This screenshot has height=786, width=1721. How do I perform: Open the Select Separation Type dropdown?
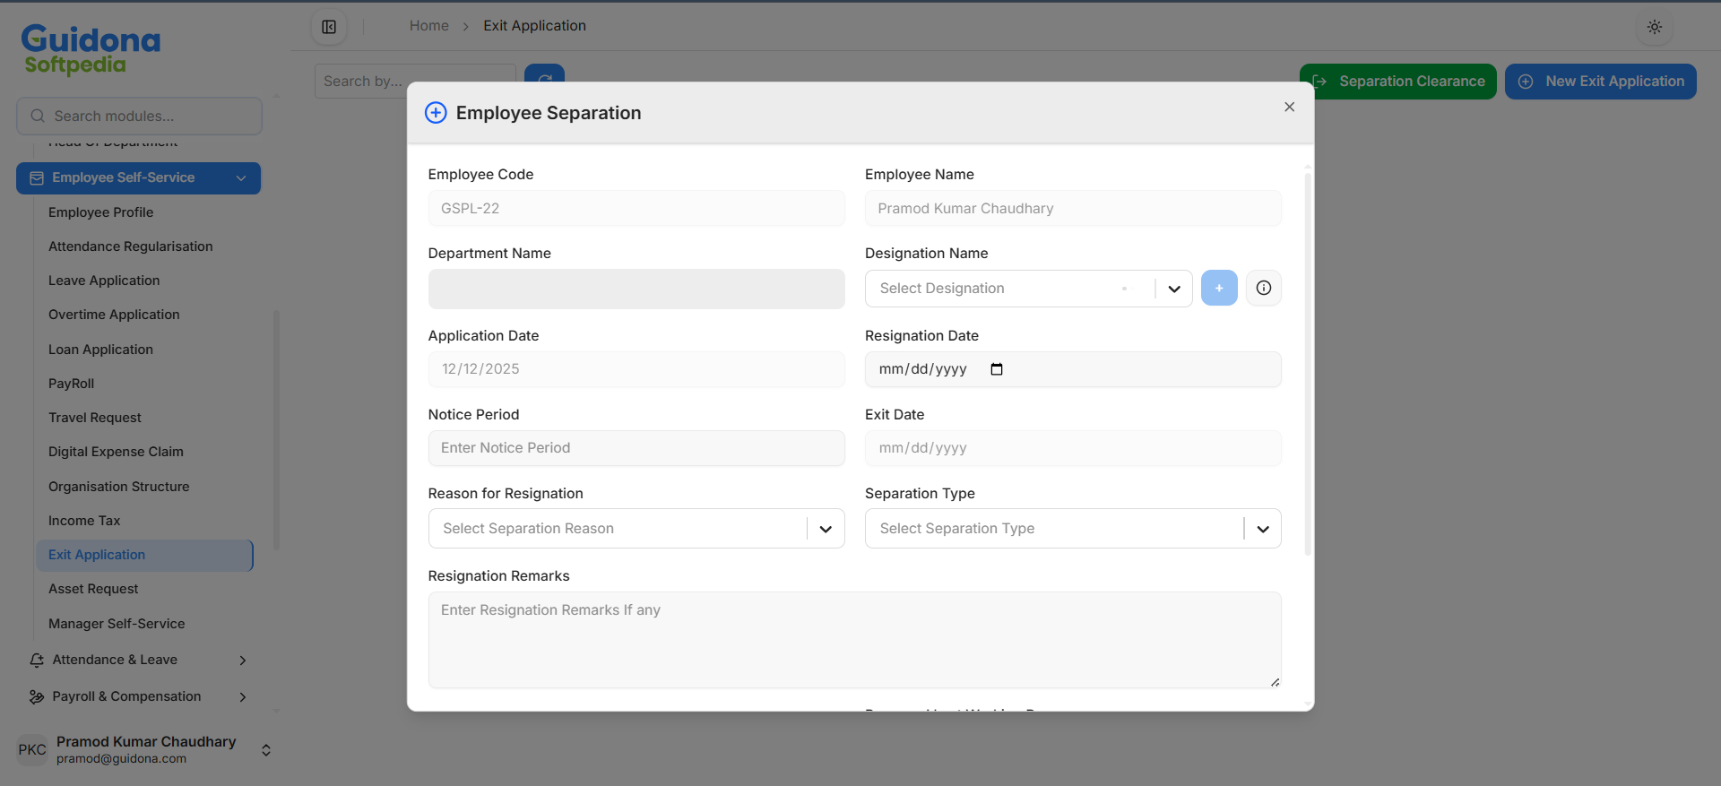(1073, 529)
